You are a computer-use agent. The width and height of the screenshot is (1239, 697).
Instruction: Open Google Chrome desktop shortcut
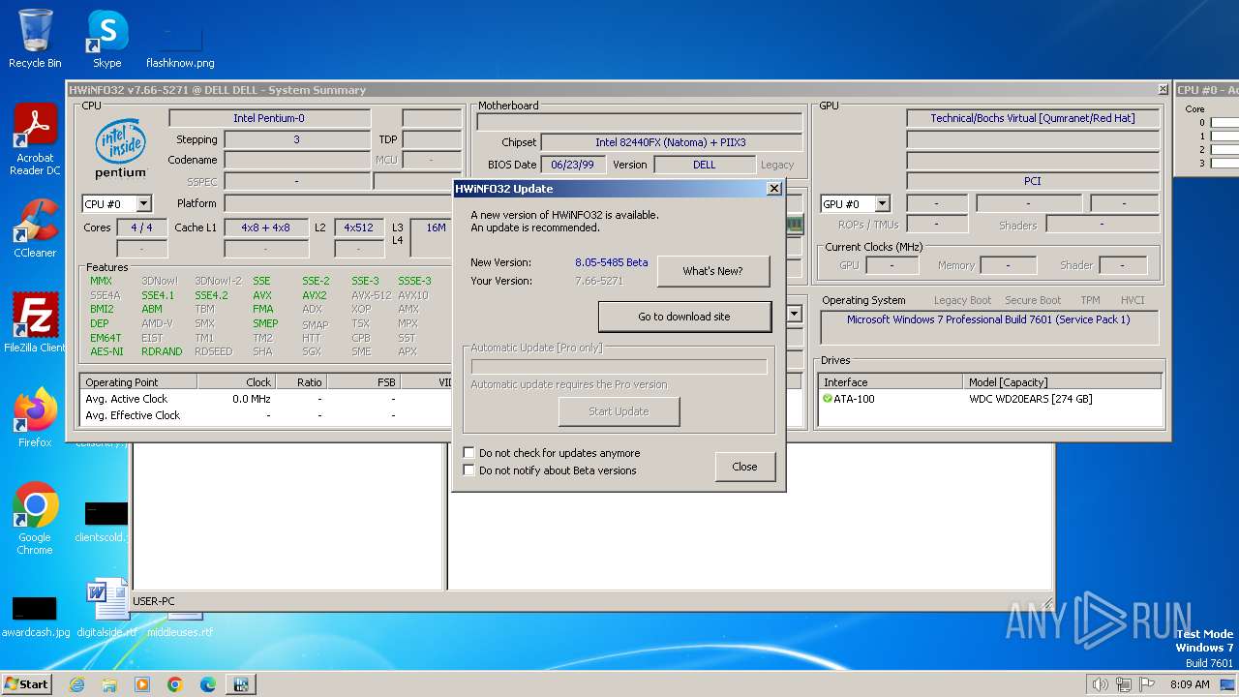[x=35, y=518]
